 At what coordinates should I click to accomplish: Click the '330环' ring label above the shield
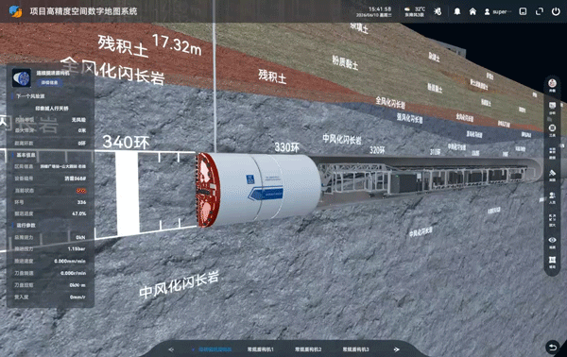(287, 147)
